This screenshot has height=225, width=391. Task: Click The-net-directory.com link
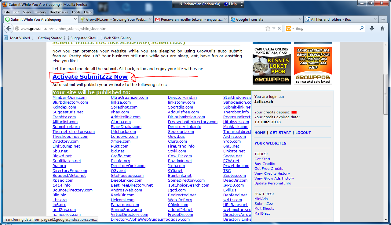(x=74, y=132)
